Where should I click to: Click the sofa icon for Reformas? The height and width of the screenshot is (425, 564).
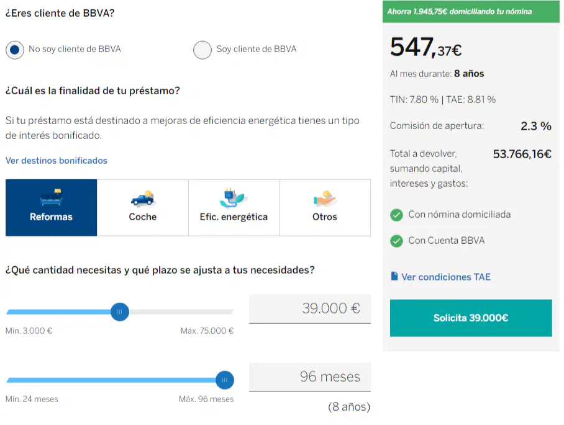pos(51,197)
